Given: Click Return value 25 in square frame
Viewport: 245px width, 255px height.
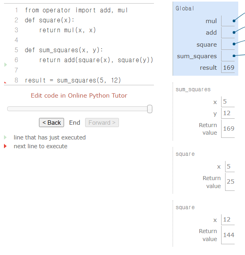Looking at the screenshot, I should tap(231, 182).
